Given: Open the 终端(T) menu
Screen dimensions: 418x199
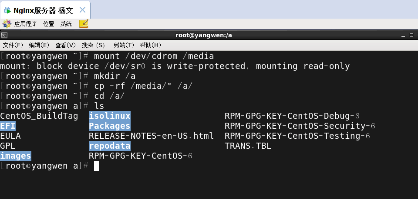Looking at the screenshot, I should [124, 45].
